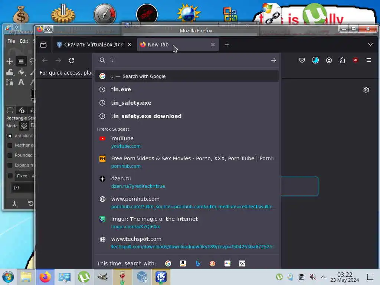This screenshot has width=380, height=285.
Task: Click the 1:1 ratio field in GIMP
Action: [x=23, y=188]
